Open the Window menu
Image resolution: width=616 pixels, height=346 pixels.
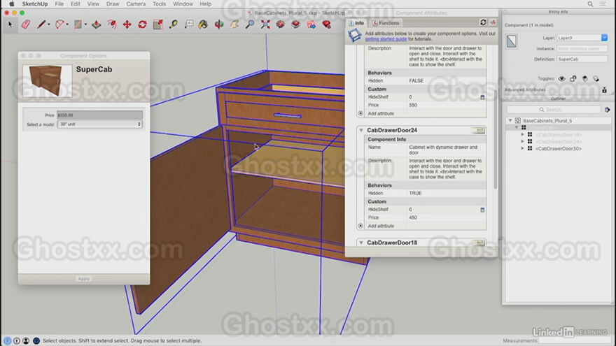pyautogui.click(x=183, y=4)
